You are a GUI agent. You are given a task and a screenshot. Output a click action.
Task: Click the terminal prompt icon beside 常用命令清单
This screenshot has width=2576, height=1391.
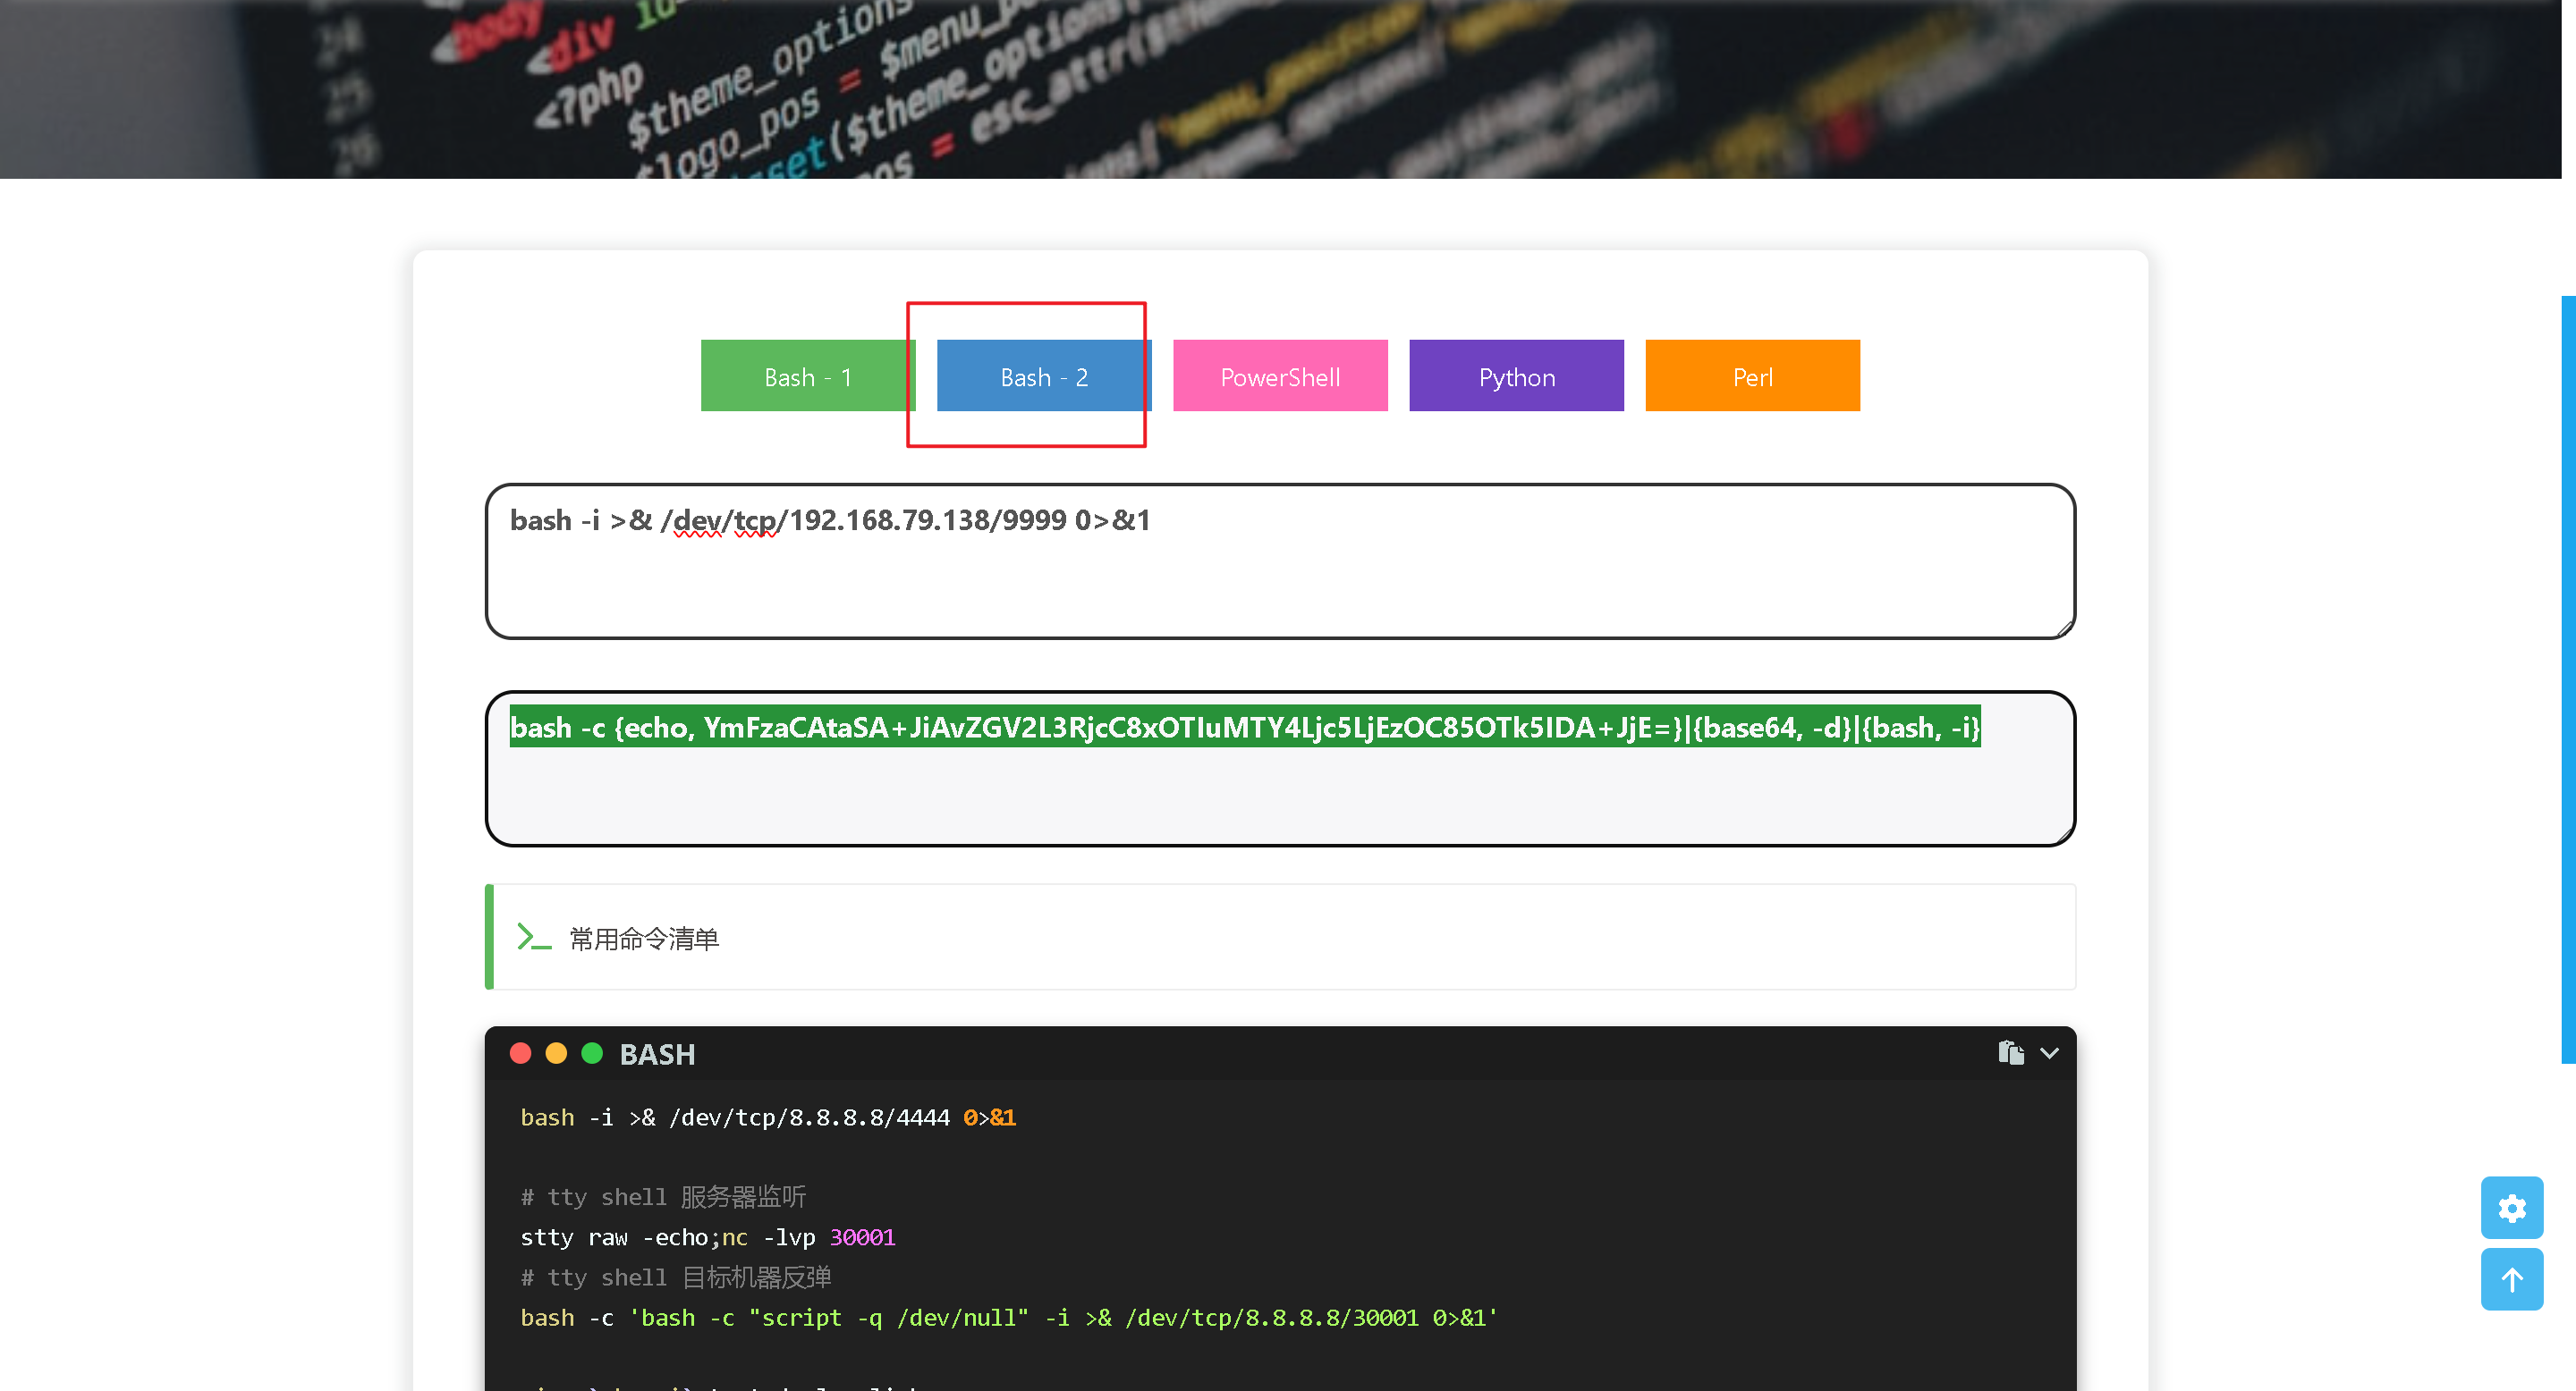534,938
